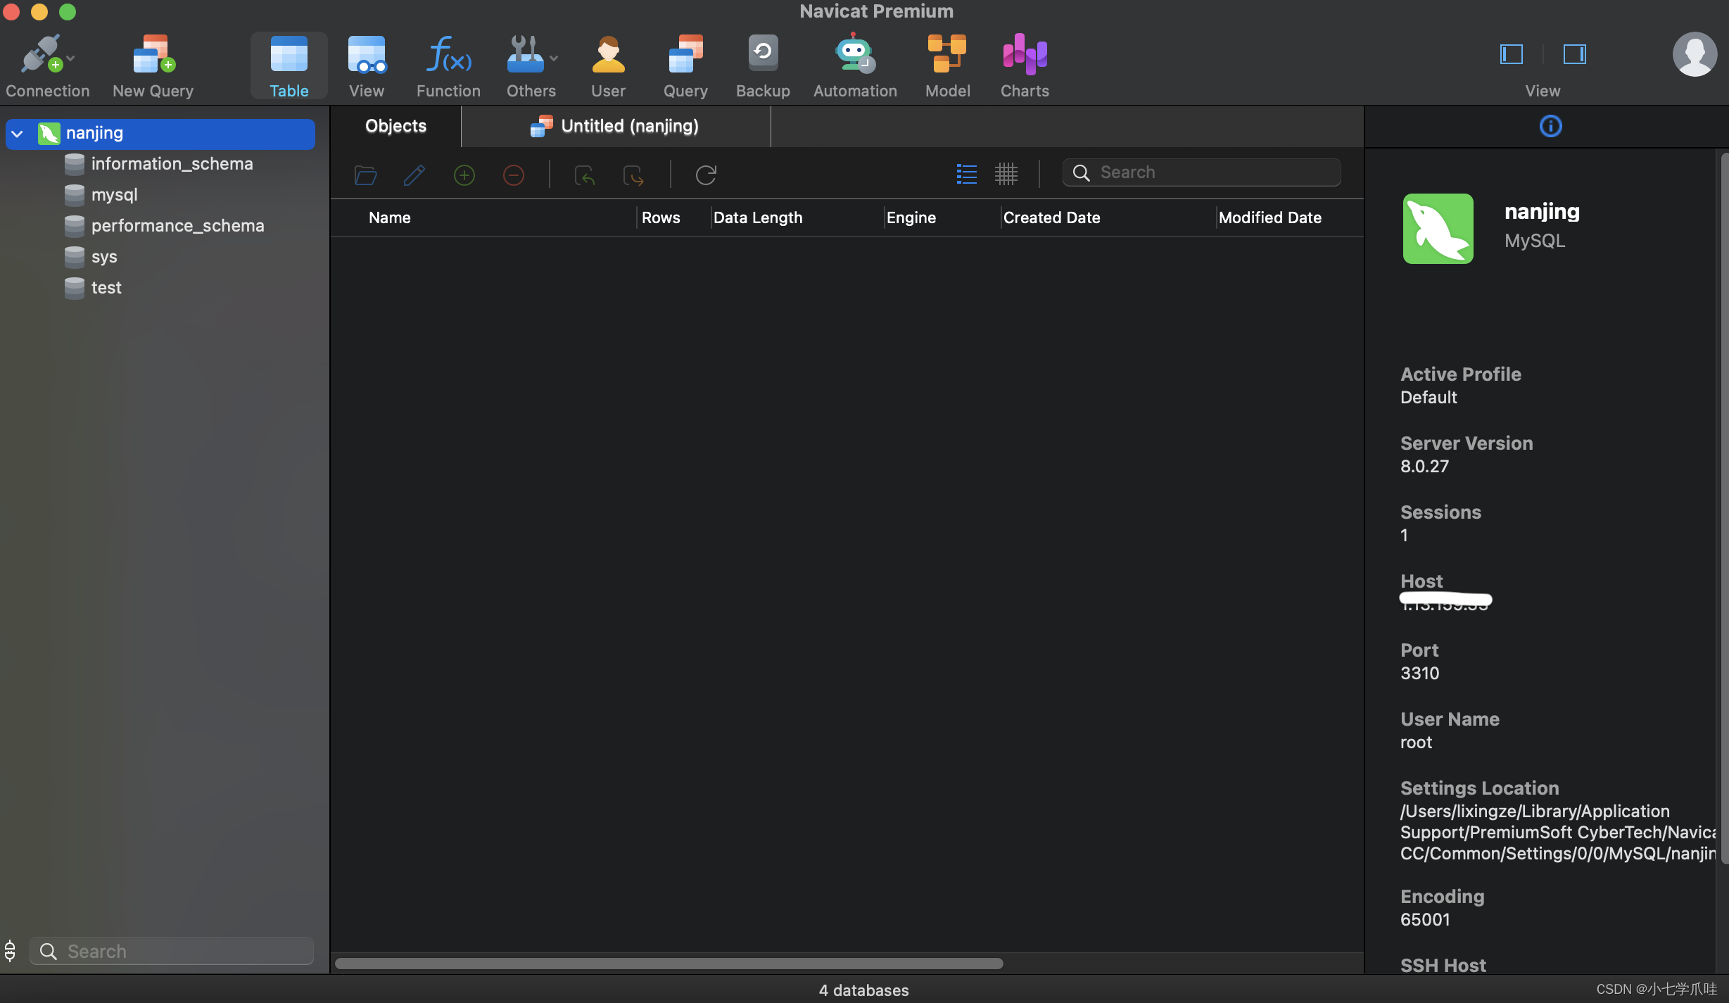Screen dimensions: 1729x1003
Task: Click the Import Wizard icon
Action: [584, 175]
